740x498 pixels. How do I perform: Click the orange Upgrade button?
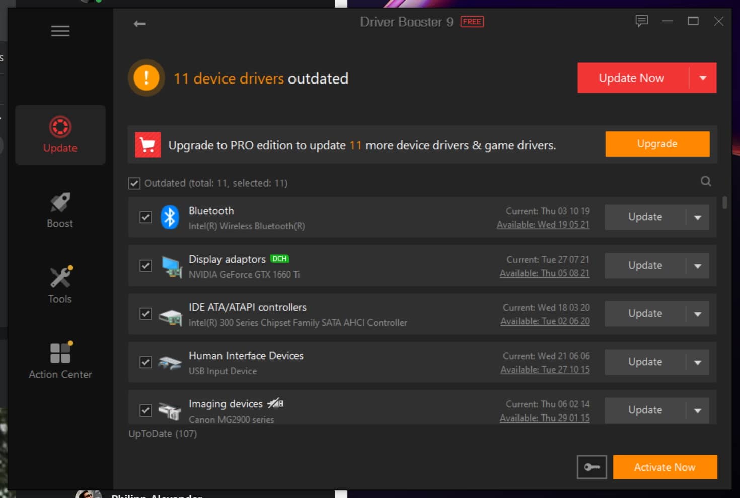[657, 144]
